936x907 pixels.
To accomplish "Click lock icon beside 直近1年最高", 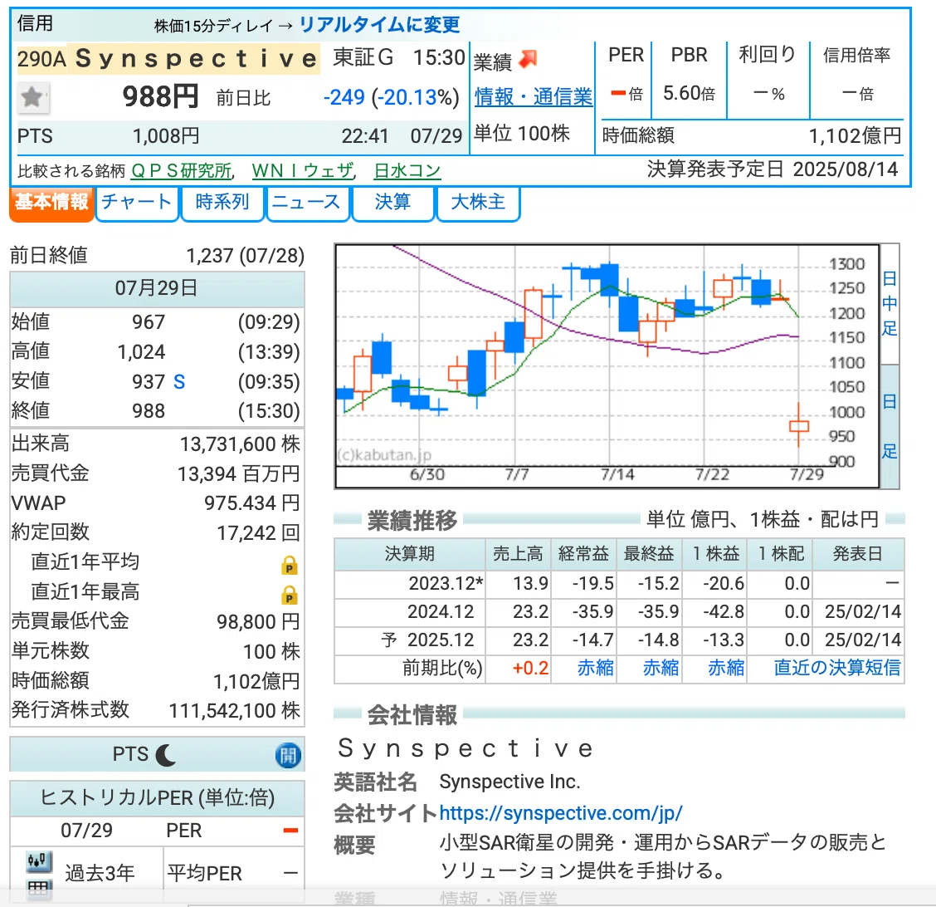I will [x=290, y=595].
